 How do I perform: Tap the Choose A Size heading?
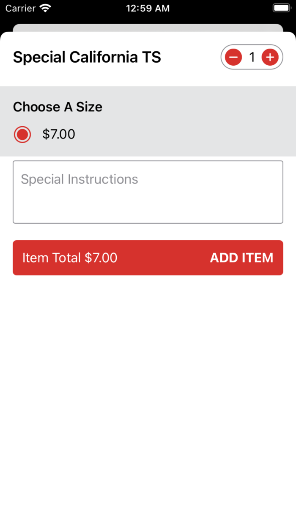[58, 107]
